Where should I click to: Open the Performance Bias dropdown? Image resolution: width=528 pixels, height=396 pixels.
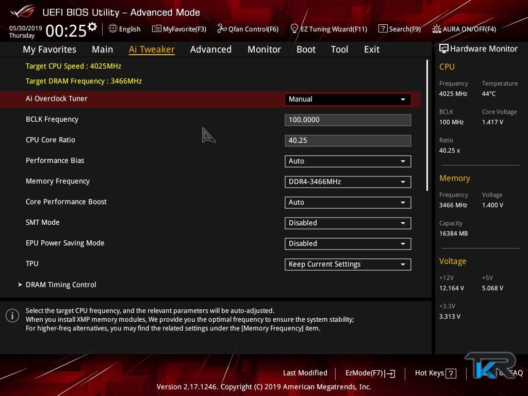pos(348,161)
